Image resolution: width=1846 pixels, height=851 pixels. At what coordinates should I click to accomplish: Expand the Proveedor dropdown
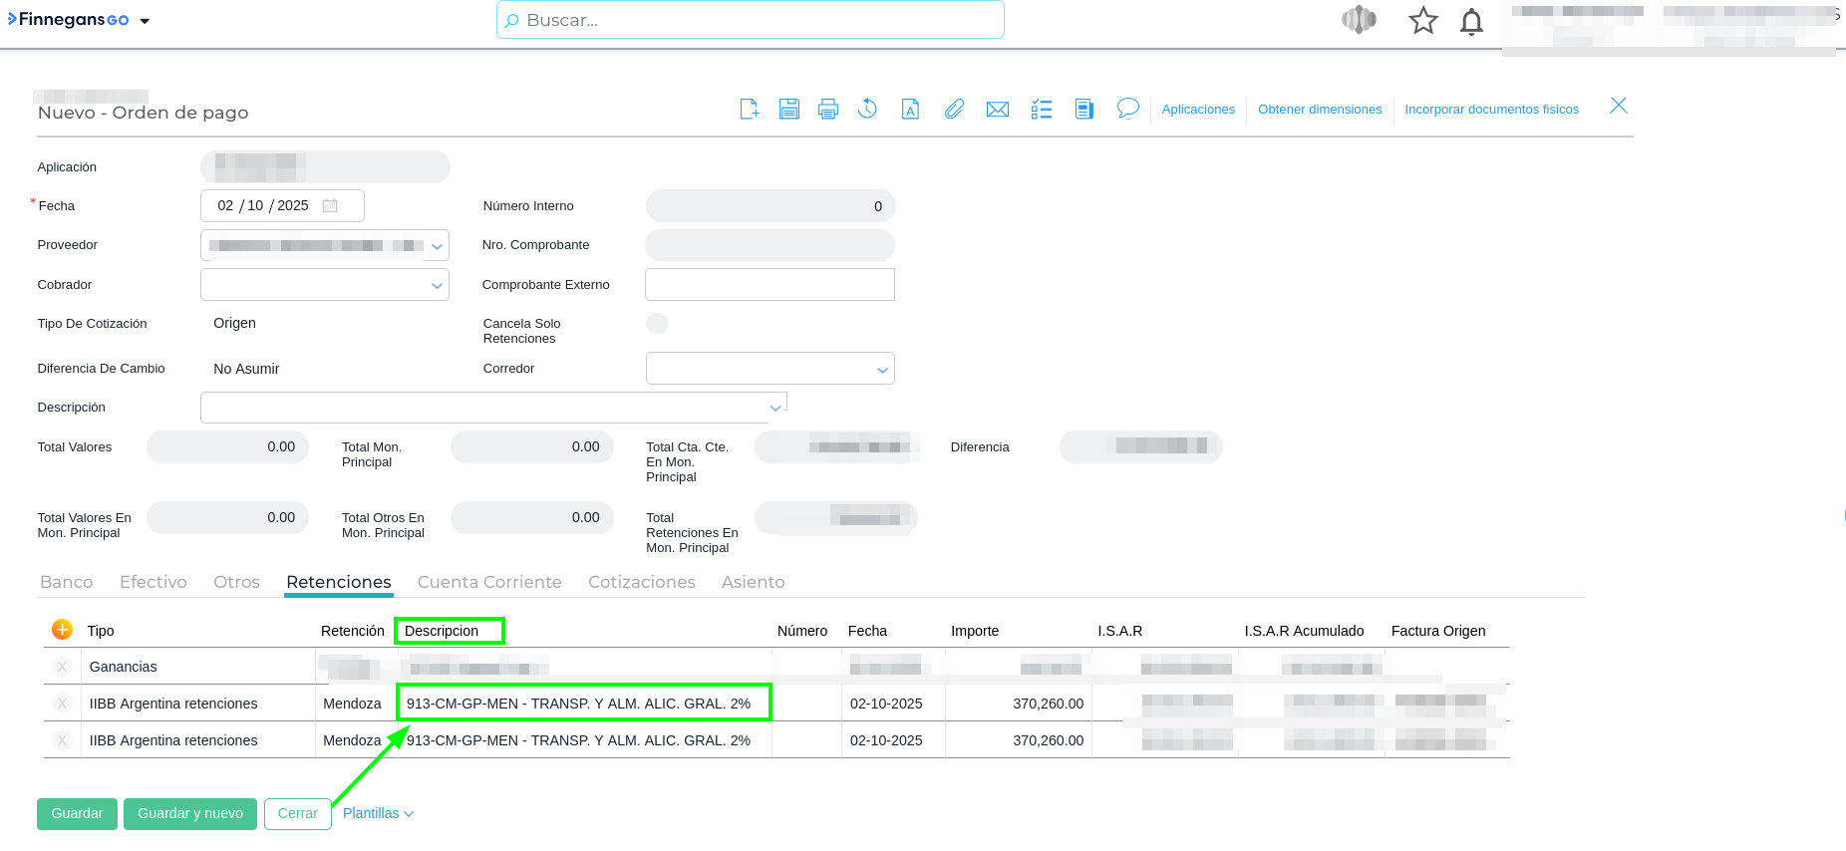[x=437, y=246]
